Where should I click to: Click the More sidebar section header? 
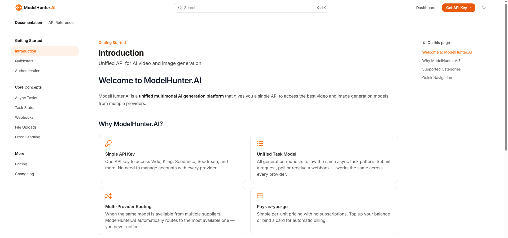click(20, 153)
